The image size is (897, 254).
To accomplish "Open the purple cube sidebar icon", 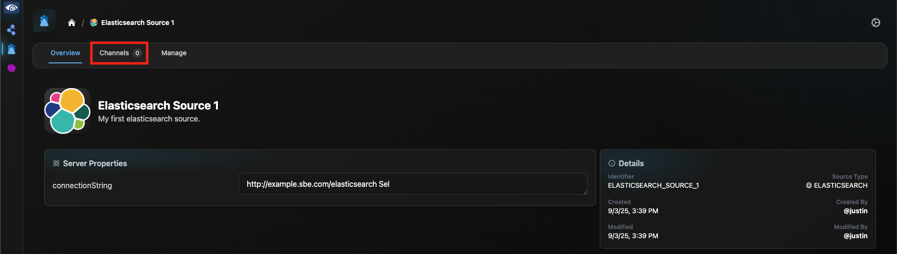I will click(x=12, y=68).
